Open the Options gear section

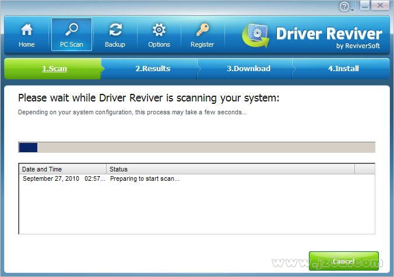point(159,34)
